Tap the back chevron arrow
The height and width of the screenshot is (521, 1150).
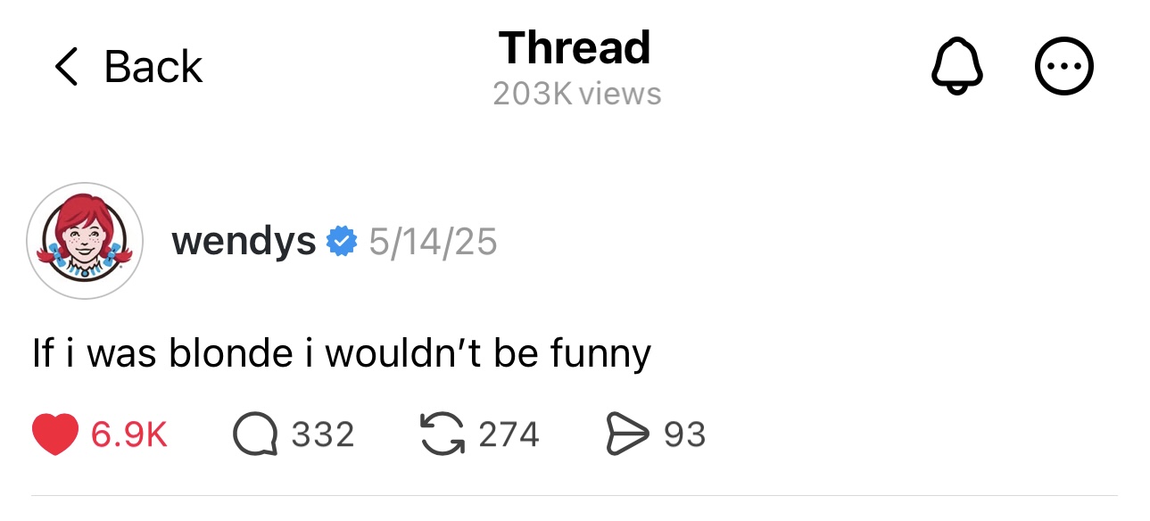point(65,67)
